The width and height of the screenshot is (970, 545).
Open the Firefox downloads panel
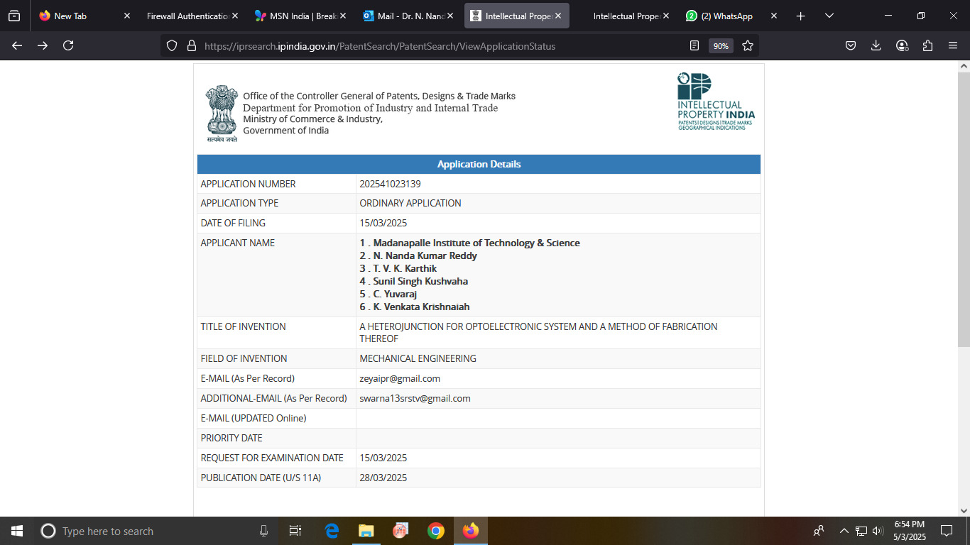click(876, 45)
